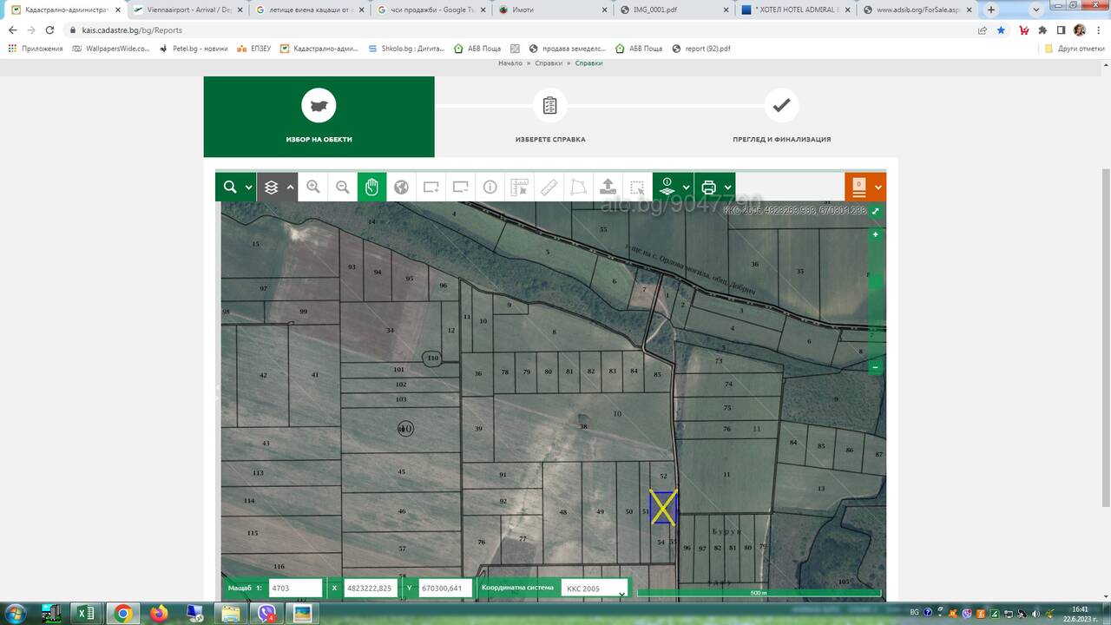The image size is (1111, 625).
Task: Click the upload file icon in map toolbar
Action: point(608,187)
